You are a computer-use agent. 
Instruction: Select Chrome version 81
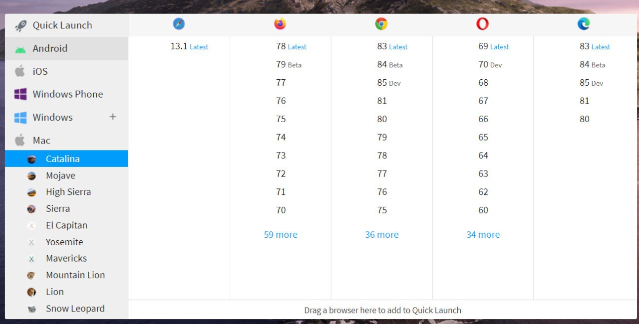pyautogui.click(x=382, y=101)
